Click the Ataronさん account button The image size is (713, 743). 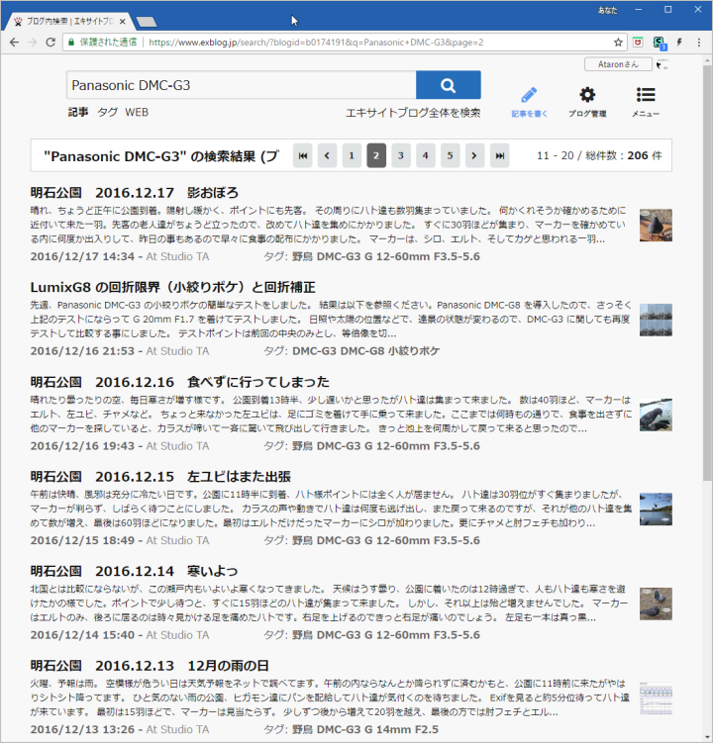click(x=618, y=64)
